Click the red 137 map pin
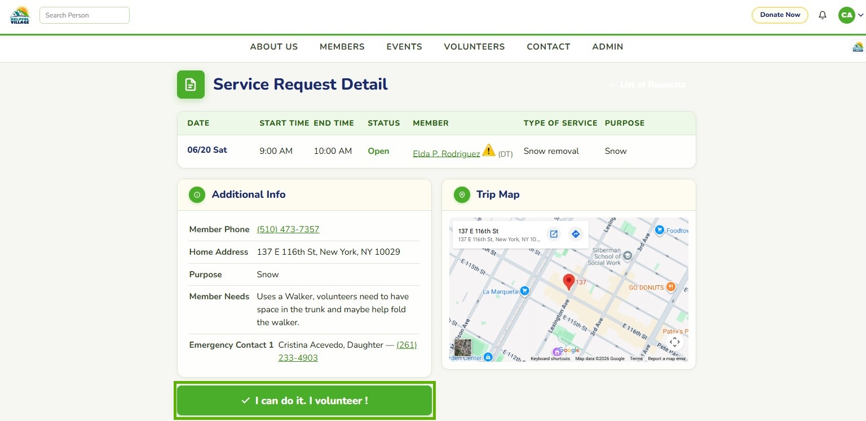 pos(569,282)
